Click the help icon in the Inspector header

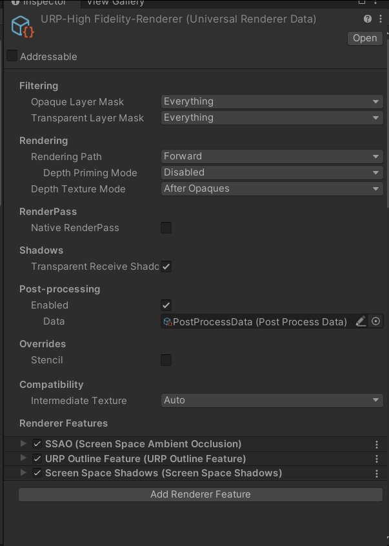(367, 19)
